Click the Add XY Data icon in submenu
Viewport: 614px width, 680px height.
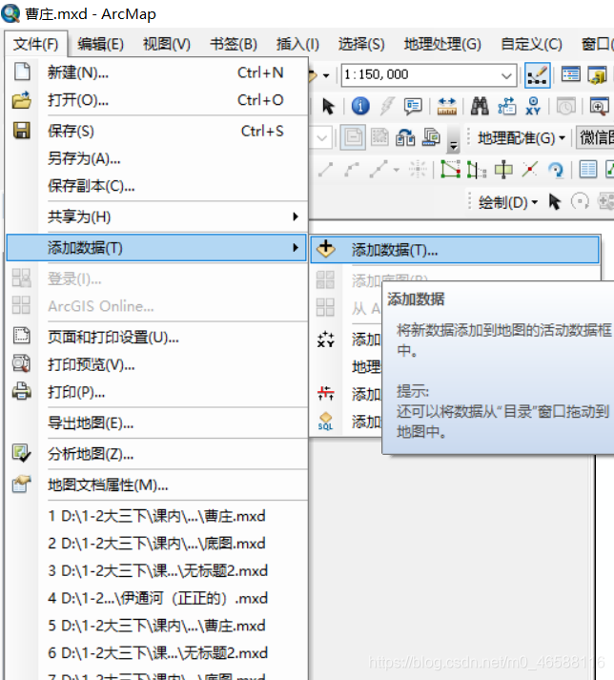(325, 340)
